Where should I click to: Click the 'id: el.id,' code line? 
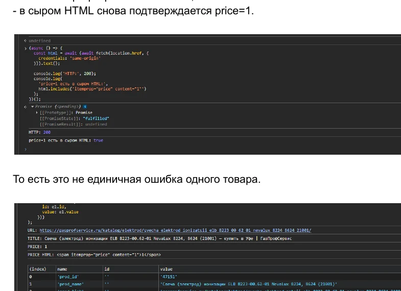[54, 207]
